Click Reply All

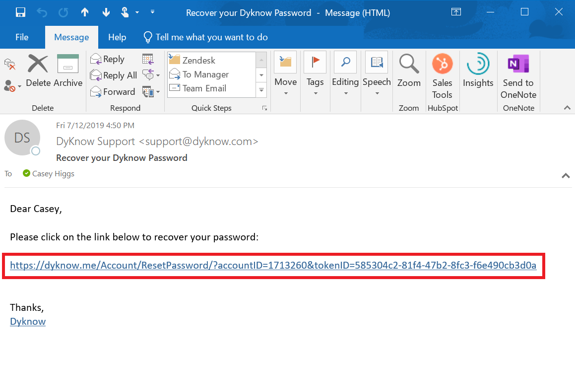click(x=113, y=75)
